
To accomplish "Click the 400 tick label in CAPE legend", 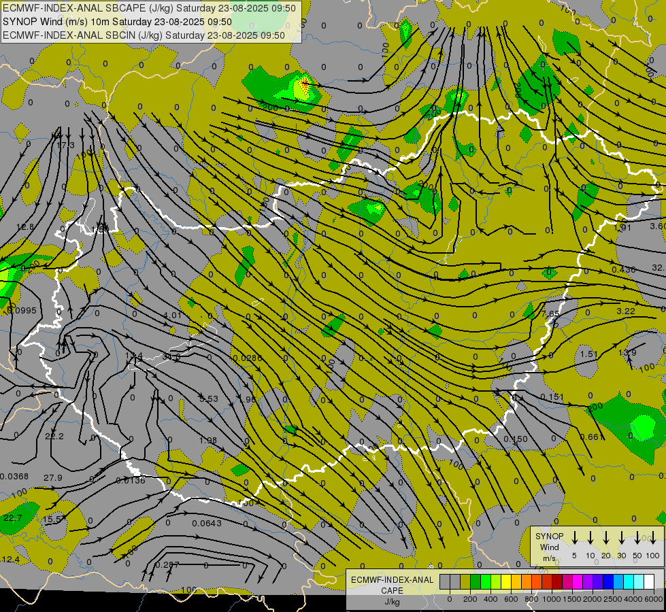I will pyautogui.click(x=490, y=599).
